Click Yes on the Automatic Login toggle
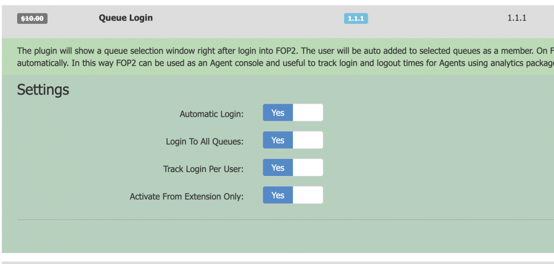This screenshot has width=554, height=264. point(278,112)
